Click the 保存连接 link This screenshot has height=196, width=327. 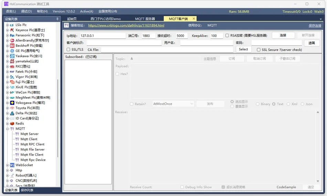point(315,26)
